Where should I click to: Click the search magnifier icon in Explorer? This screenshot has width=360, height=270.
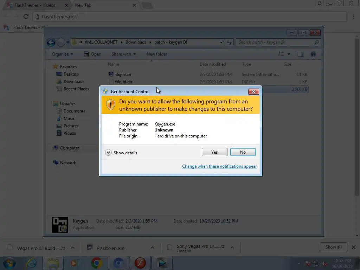tap(316, 42)
